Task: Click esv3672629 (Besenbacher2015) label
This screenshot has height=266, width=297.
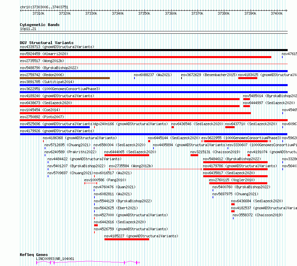Action: tap(209, 75)
